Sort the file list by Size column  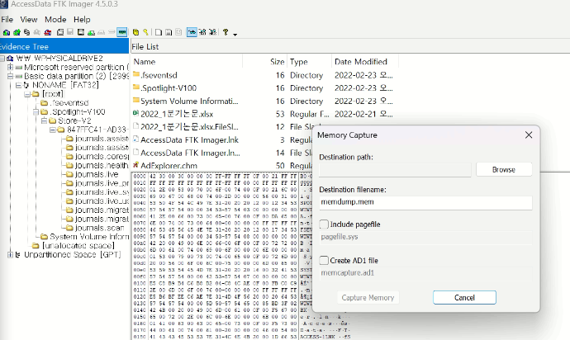point(264,62)
